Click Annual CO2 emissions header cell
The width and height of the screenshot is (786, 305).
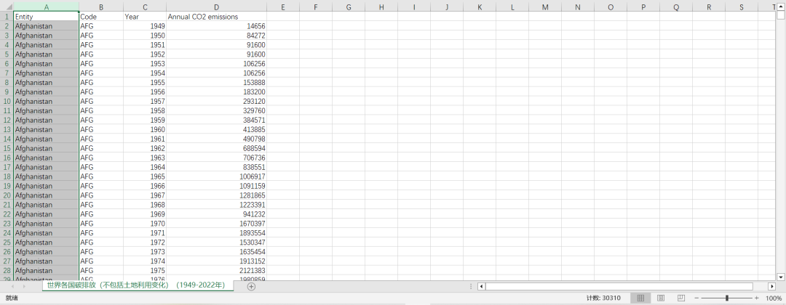[x=217, y=17]
